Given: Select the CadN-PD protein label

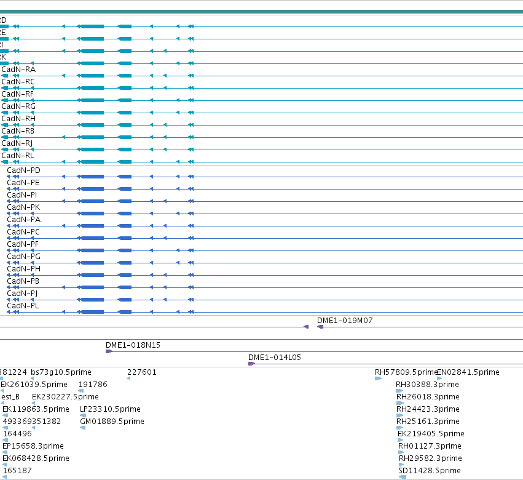Looking at the screenshot, I should pos(24,170).
